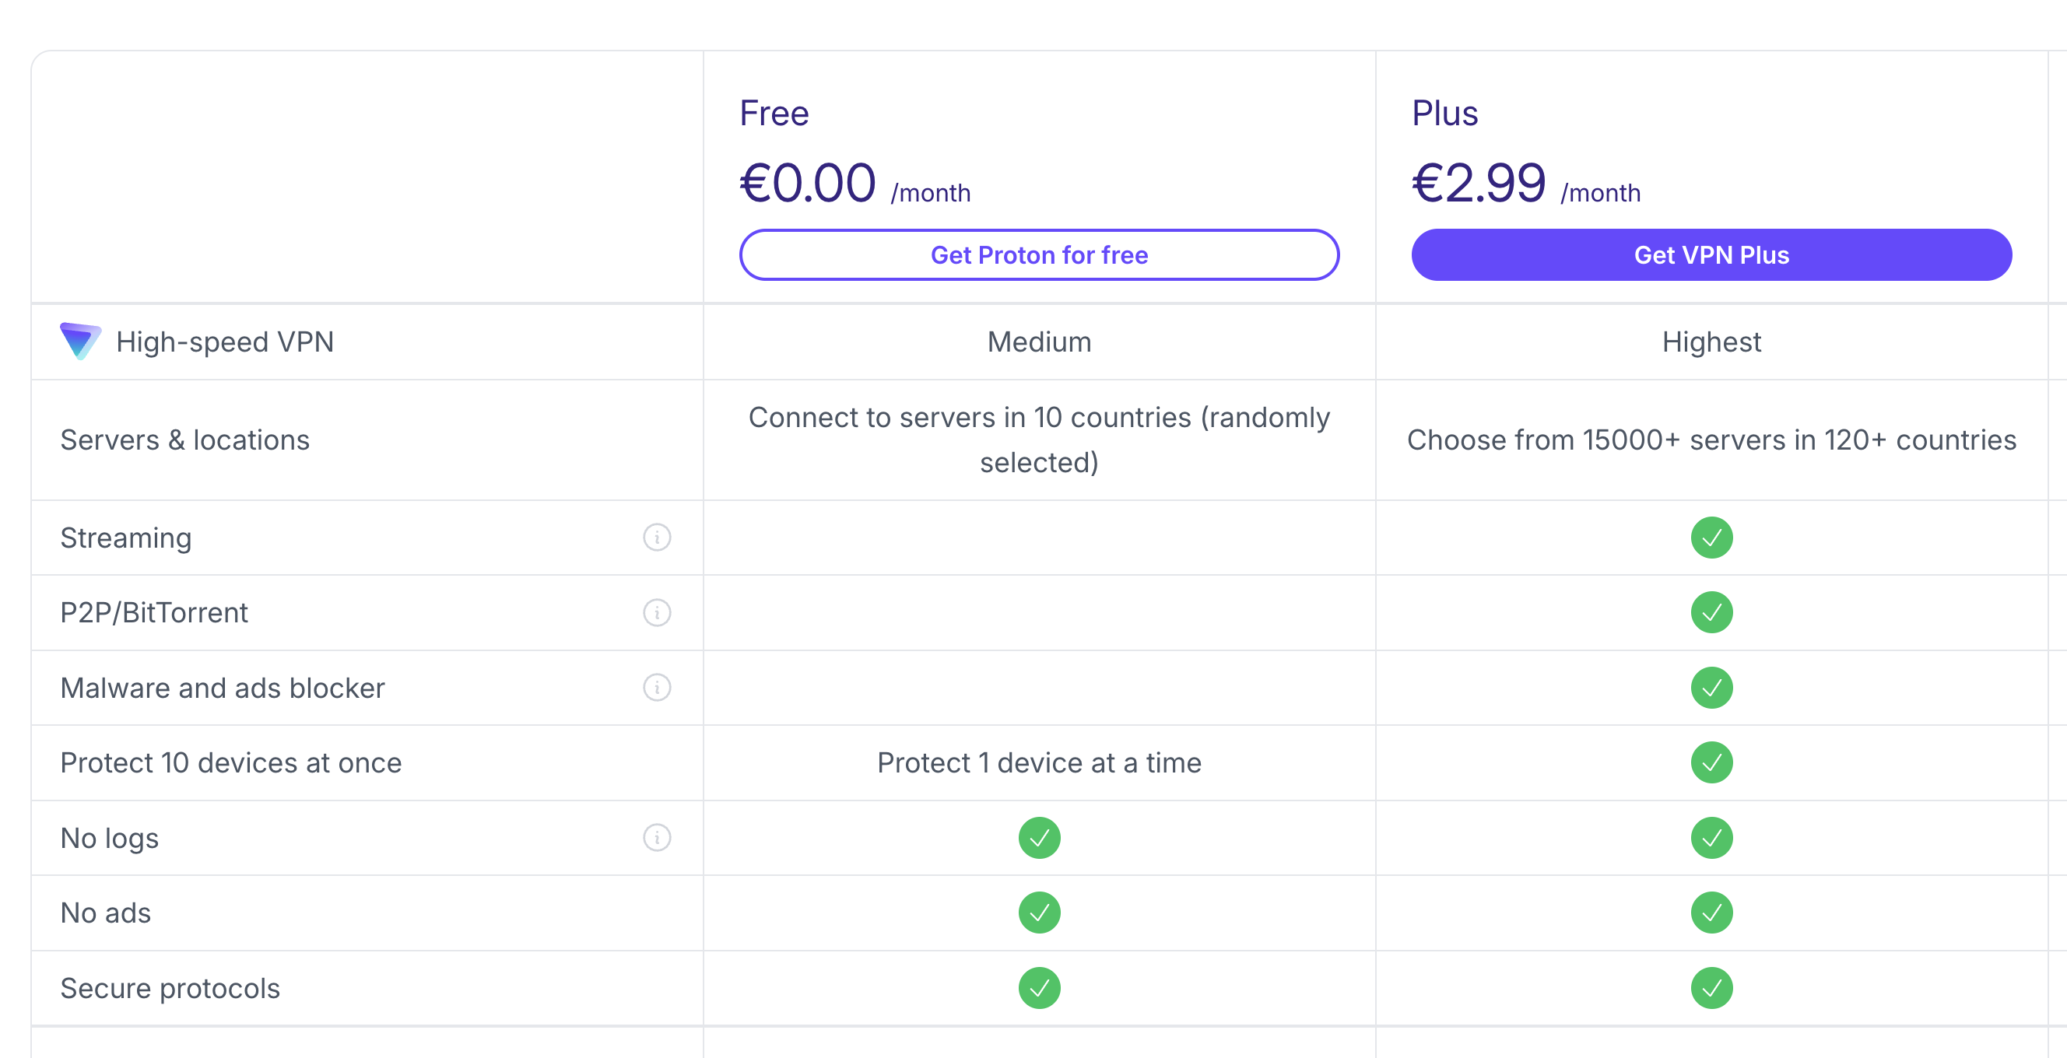This screenshot has width=2067, height=1058.
Task: Click Plus checkmark for P2P/BitTorrent
Action: coord(1711,613)
